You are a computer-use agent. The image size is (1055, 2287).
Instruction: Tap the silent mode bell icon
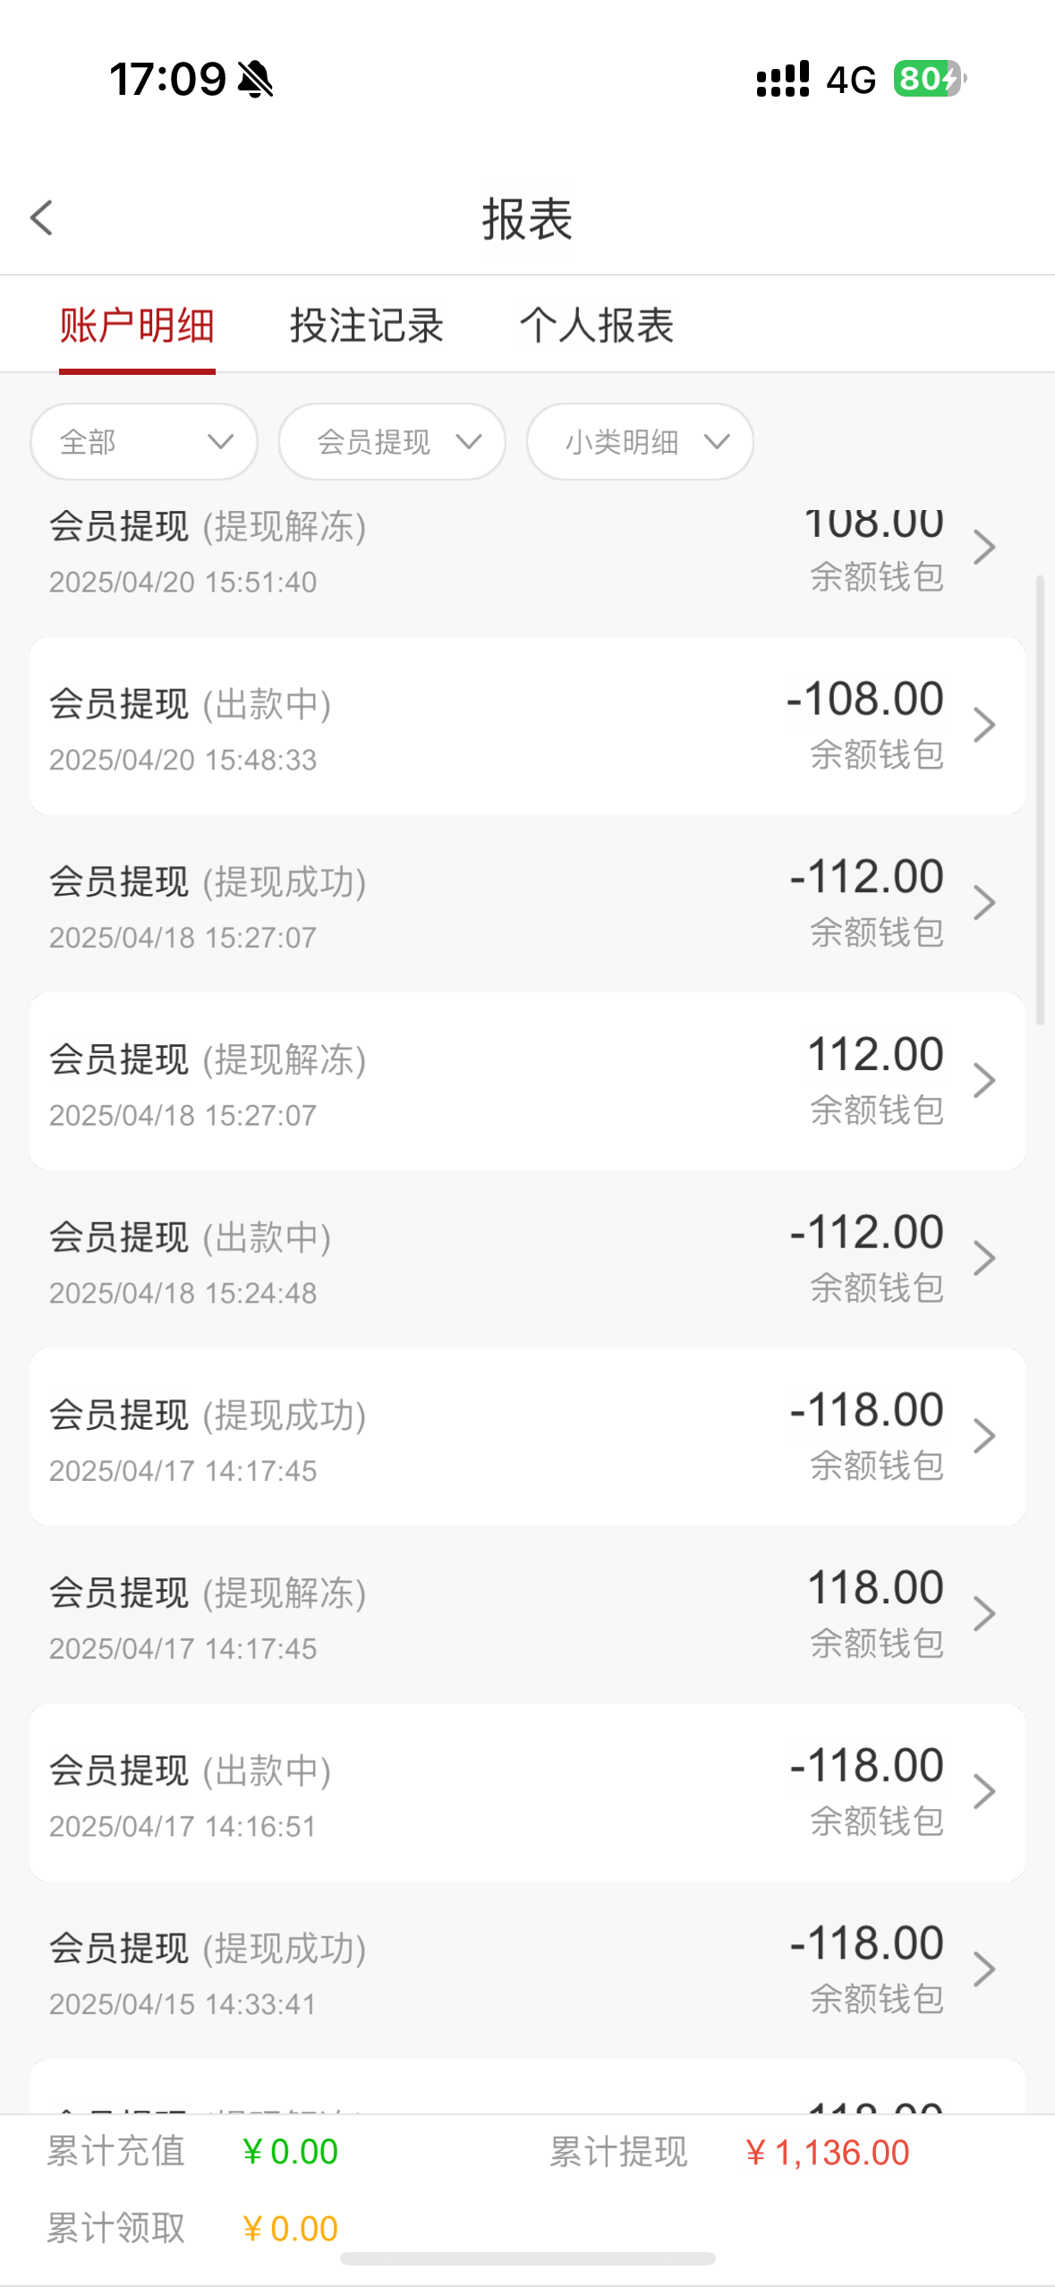click(x=255, y=79)
